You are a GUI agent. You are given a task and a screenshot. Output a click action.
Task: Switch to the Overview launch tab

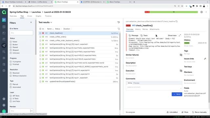pos(13,16)
